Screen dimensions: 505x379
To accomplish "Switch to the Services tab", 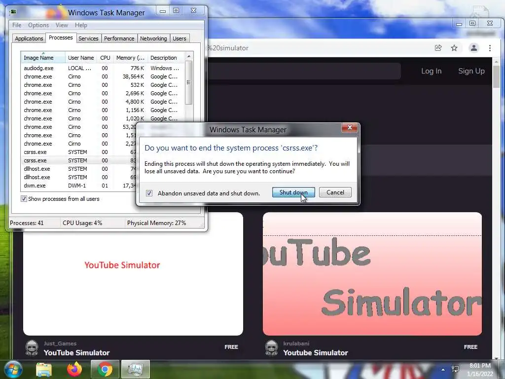I will tap(88, 38).
